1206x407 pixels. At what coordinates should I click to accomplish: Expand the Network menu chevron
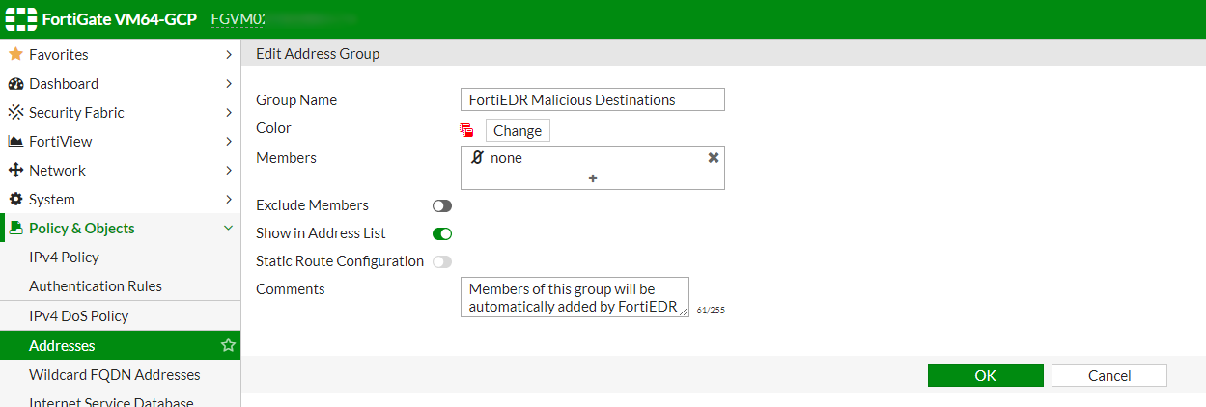pos(228,170)
